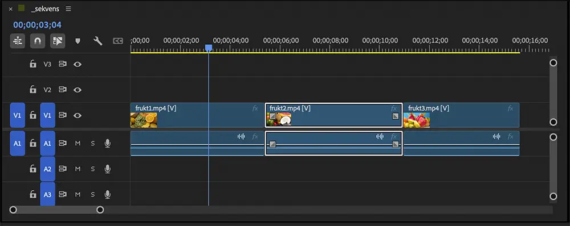Select track header label V2
This screenshot has height=226, width=570.
point(48,90)
